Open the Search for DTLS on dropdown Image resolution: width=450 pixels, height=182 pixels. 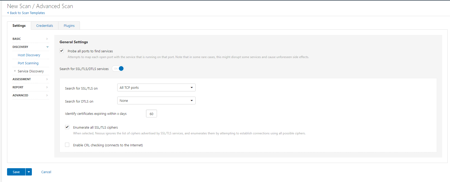[x=156, y=101]
